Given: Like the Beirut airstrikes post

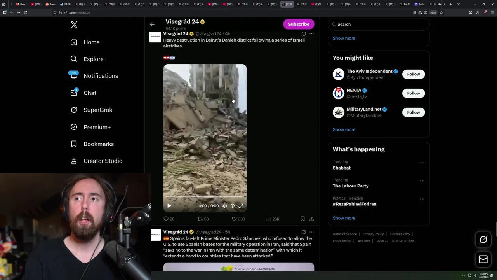Looking at the screenshot, I should pyautogui.click(x=238, y=219).
